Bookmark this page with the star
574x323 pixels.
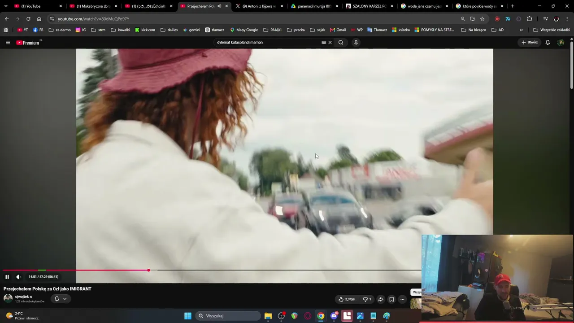tap(482, 19)
